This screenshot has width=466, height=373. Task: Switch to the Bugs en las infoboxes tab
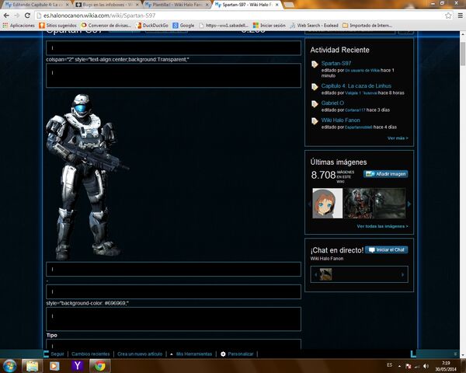pos(106,5)
